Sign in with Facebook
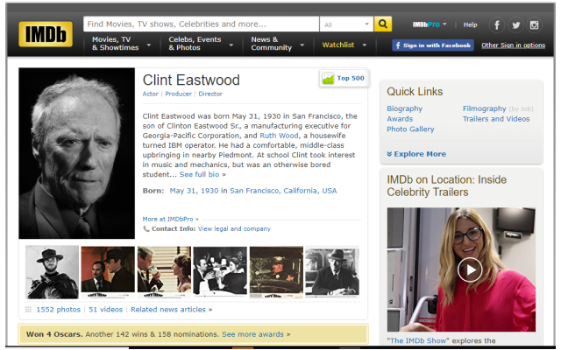The image size is (561, 350). pyautogui.click(x=433, y=45)
